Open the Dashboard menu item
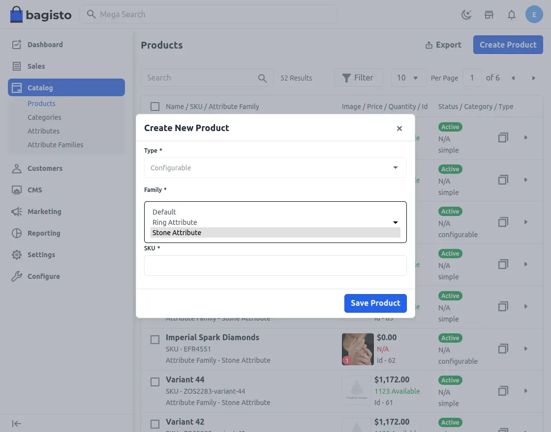The image size is (551, 432). [45, 45]
